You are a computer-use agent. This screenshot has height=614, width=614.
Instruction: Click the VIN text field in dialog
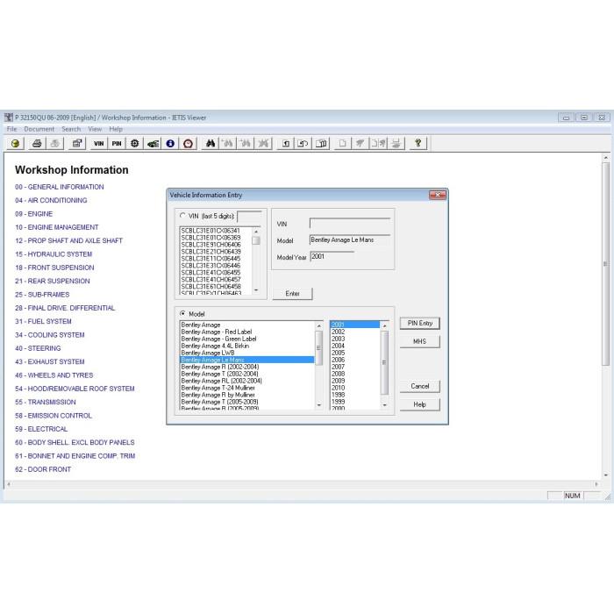point(350,224)
